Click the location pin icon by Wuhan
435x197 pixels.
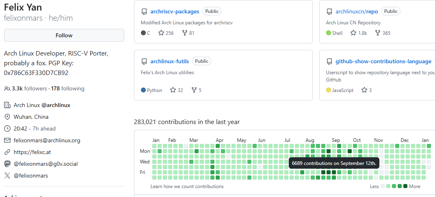click(x=7, y=117)
